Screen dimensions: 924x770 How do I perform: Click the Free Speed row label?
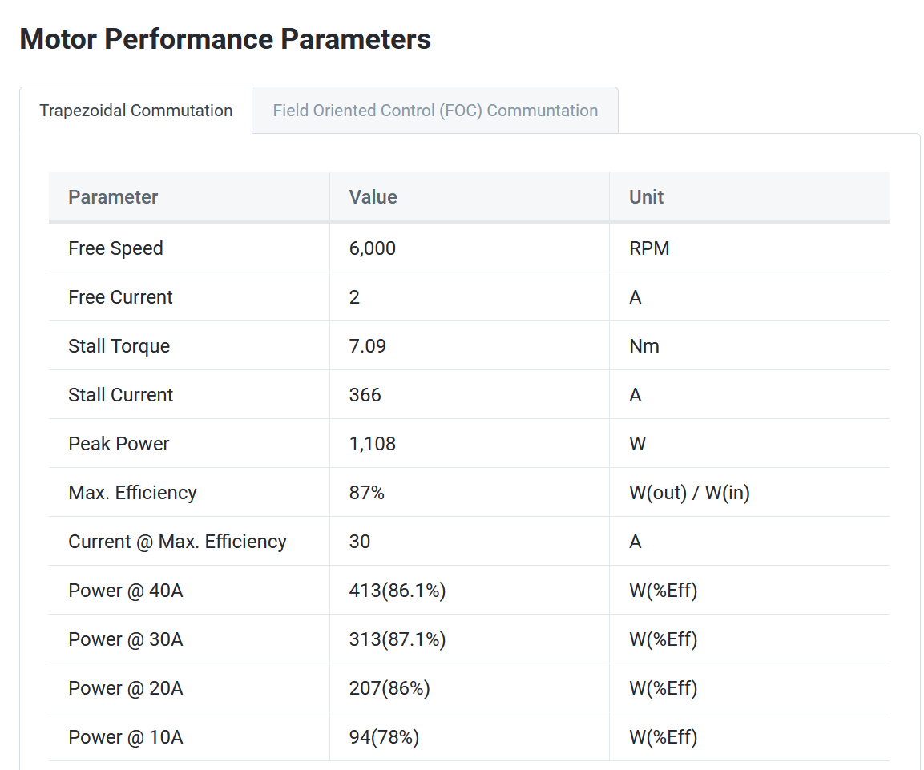point(115,248)
